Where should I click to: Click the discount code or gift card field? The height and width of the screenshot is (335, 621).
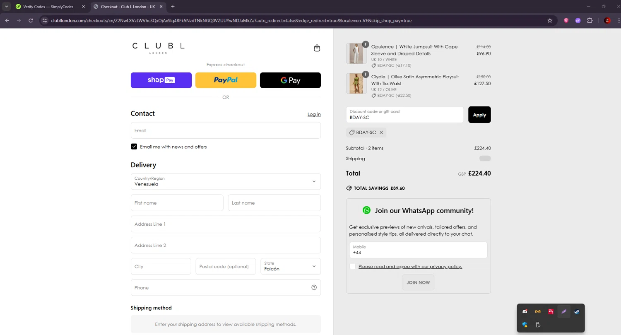(x=405, y=115)
